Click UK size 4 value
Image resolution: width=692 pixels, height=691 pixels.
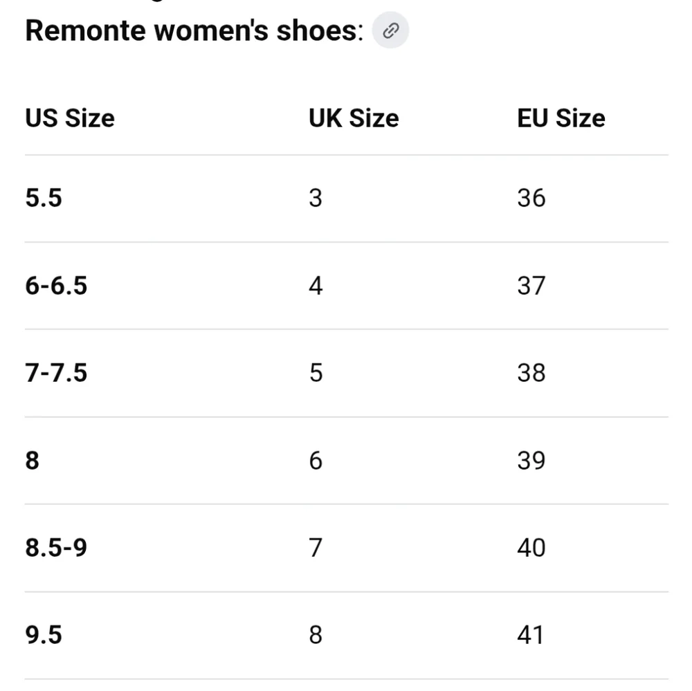coord(316,286)
